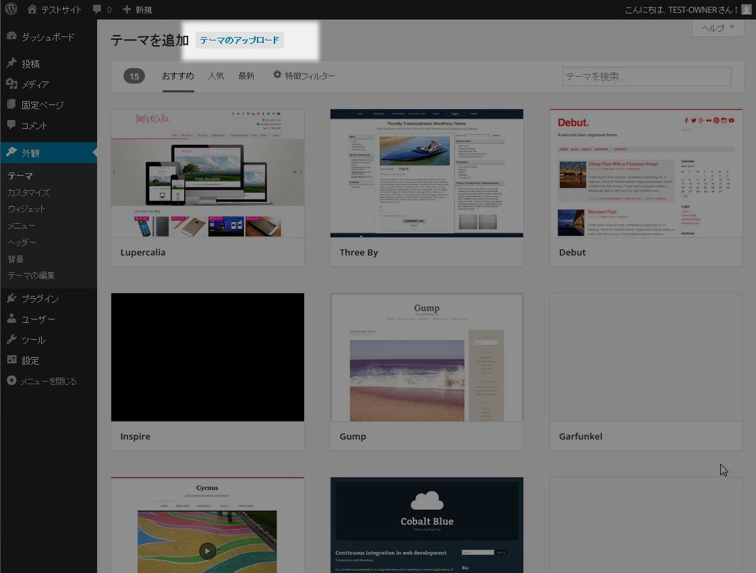Click the テーマを検索 search field
This screenshot has height=573, width=756.
pyautogui.click(x=646, y=77)
